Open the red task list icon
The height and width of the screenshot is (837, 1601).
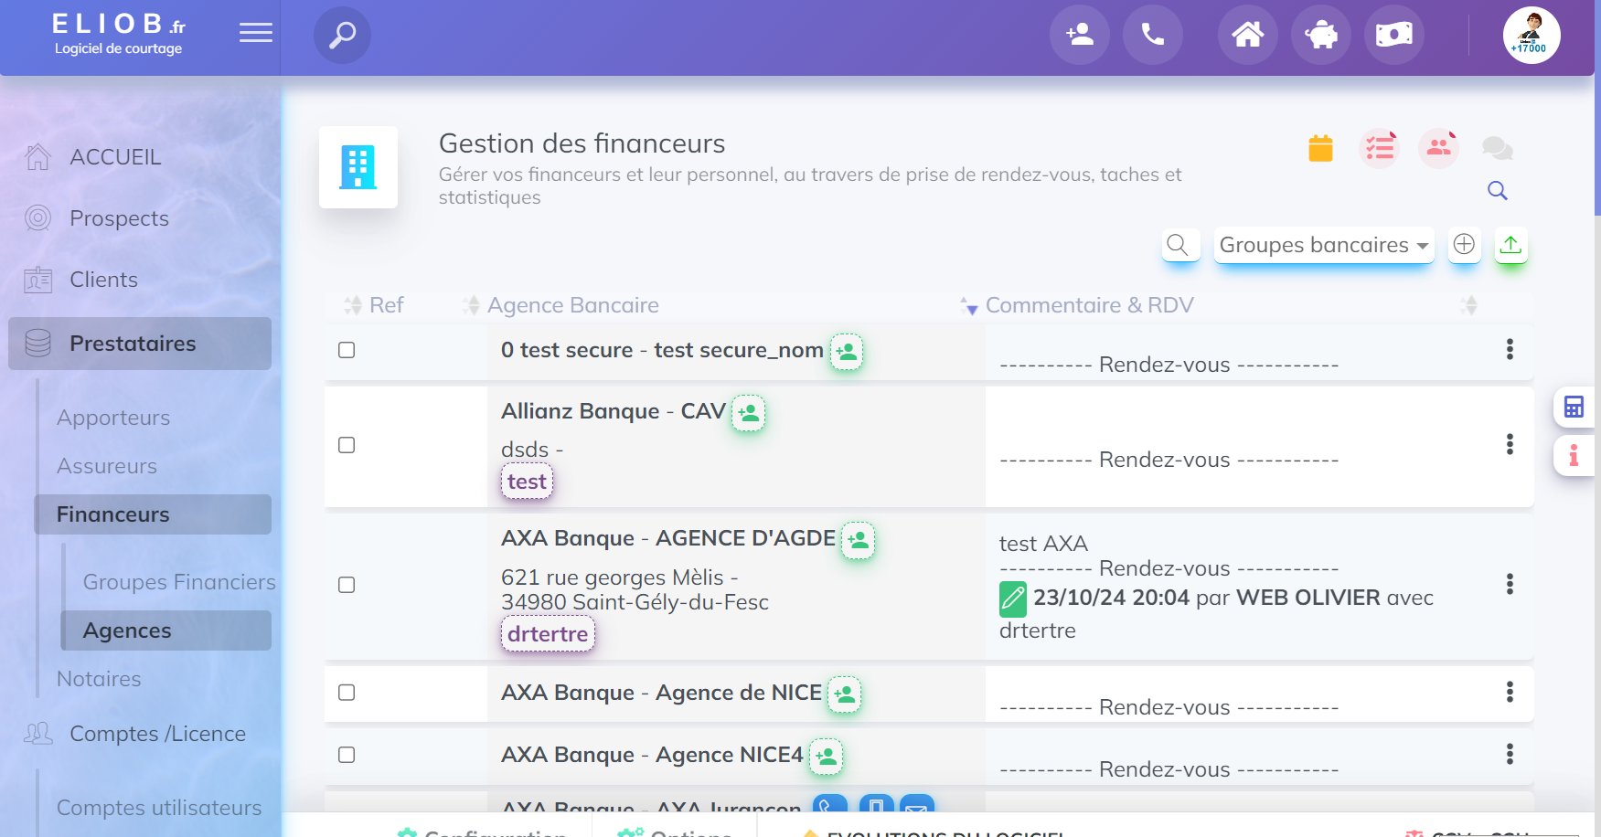click(1380, 147)
